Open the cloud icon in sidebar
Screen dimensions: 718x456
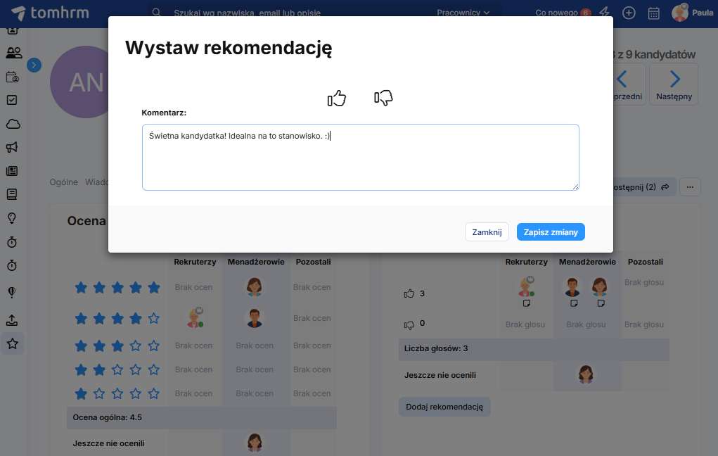click(13, 124)
